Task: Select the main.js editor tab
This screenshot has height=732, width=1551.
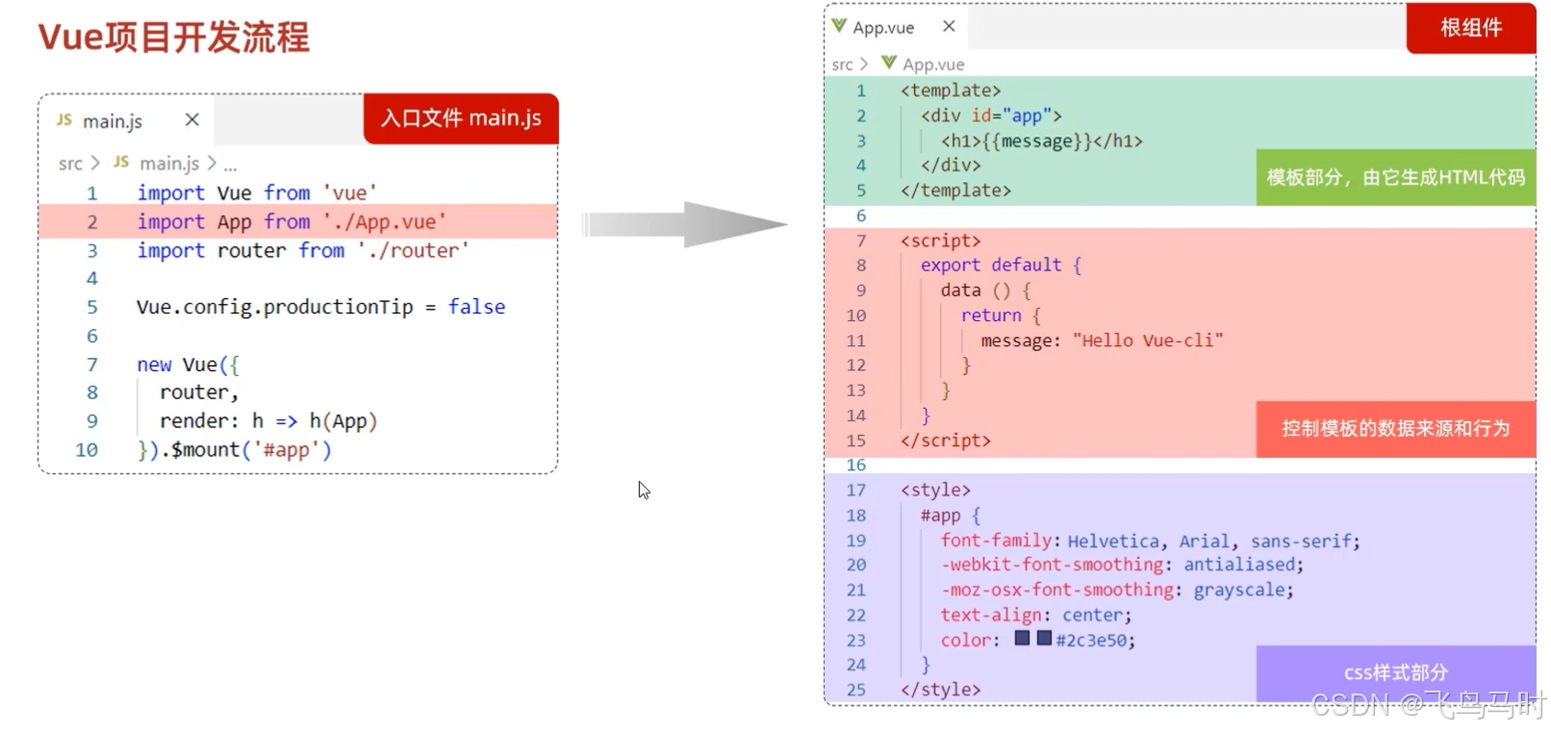Action: pyautogui.click(x=128, y=120)
